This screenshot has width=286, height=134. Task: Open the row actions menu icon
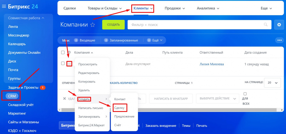pos(69,64)
